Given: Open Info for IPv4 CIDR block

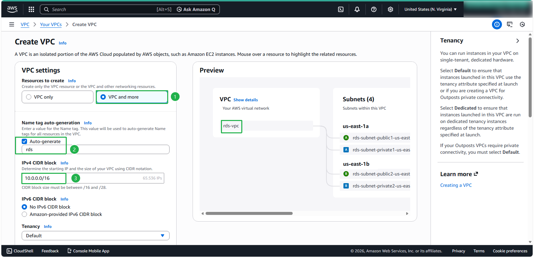Looking at the screenshot, I should [64, 163].
